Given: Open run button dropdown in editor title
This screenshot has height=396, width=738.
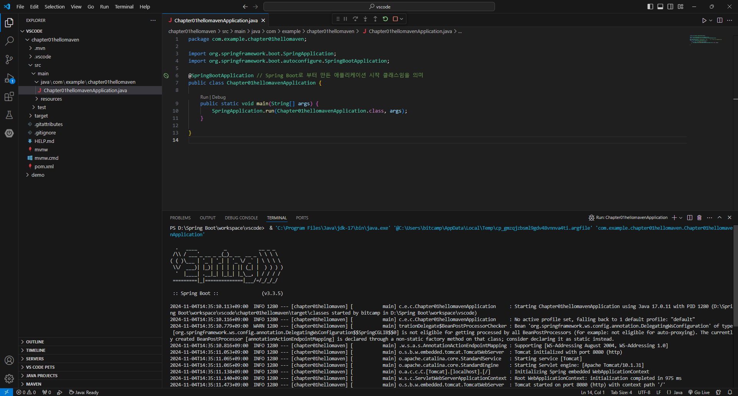Looking at the screenshot, I should tap(711, 20).
